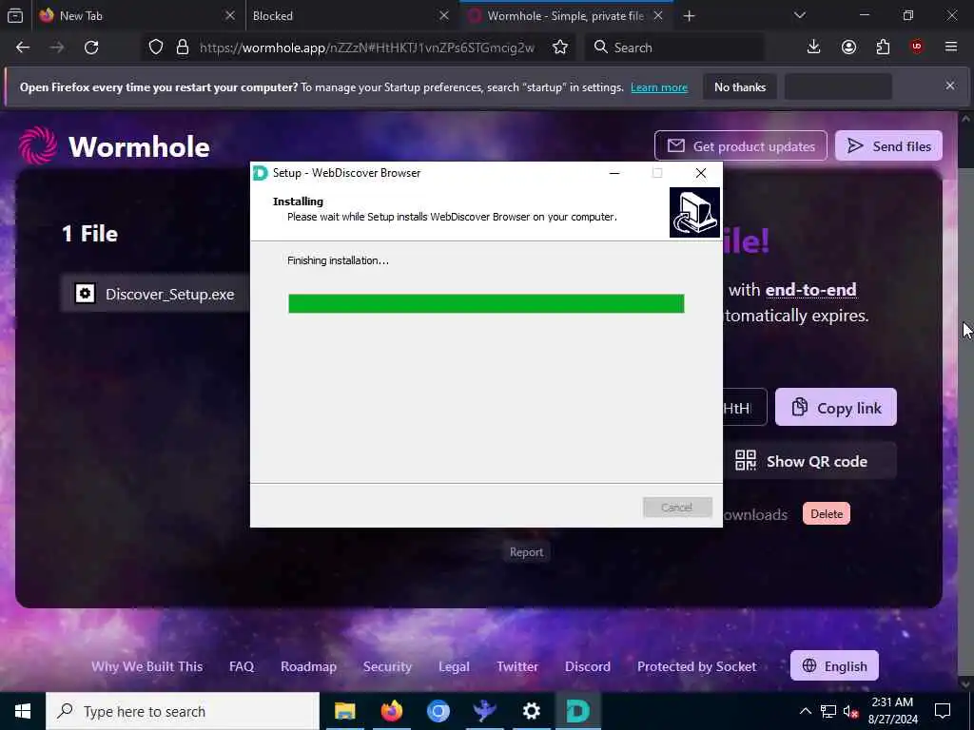Bookmark this page with the star icon
974x730 pixels.
tap(559, 48)
